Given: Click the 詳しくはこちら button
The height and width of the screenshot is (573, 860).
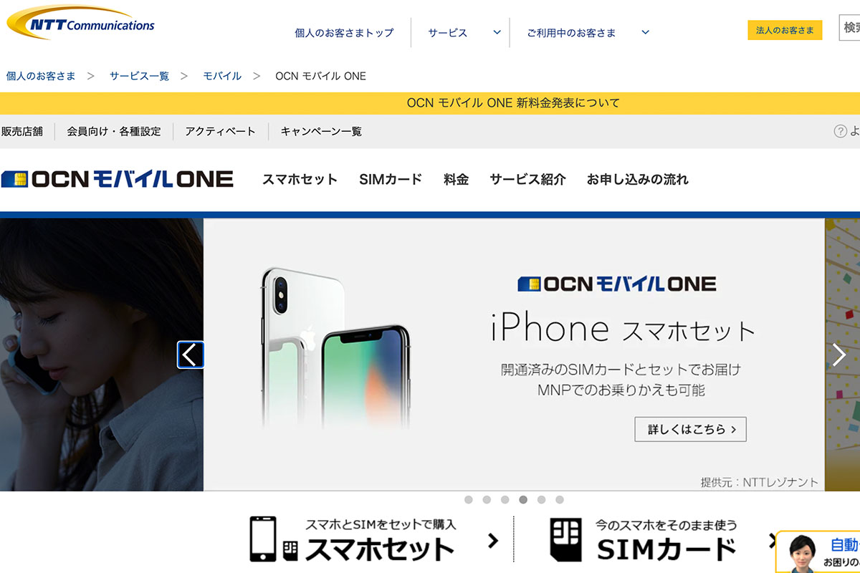Looking at the screenshot, I should [690, 429].
